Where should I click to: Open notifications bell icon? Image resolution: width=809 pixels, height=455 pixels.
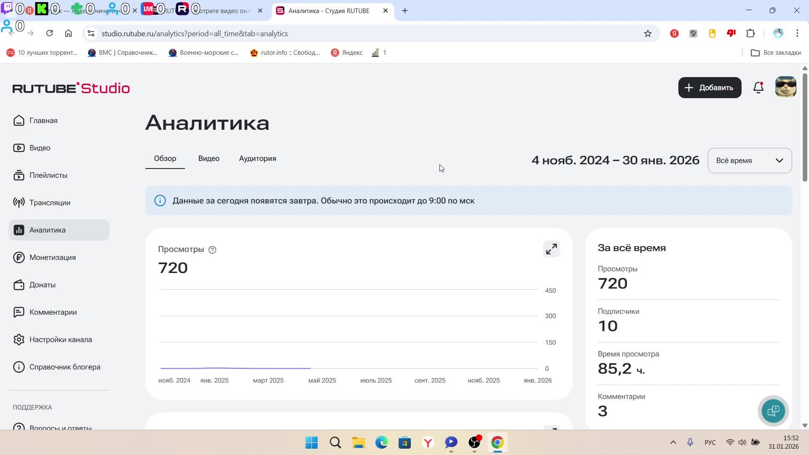758,88
